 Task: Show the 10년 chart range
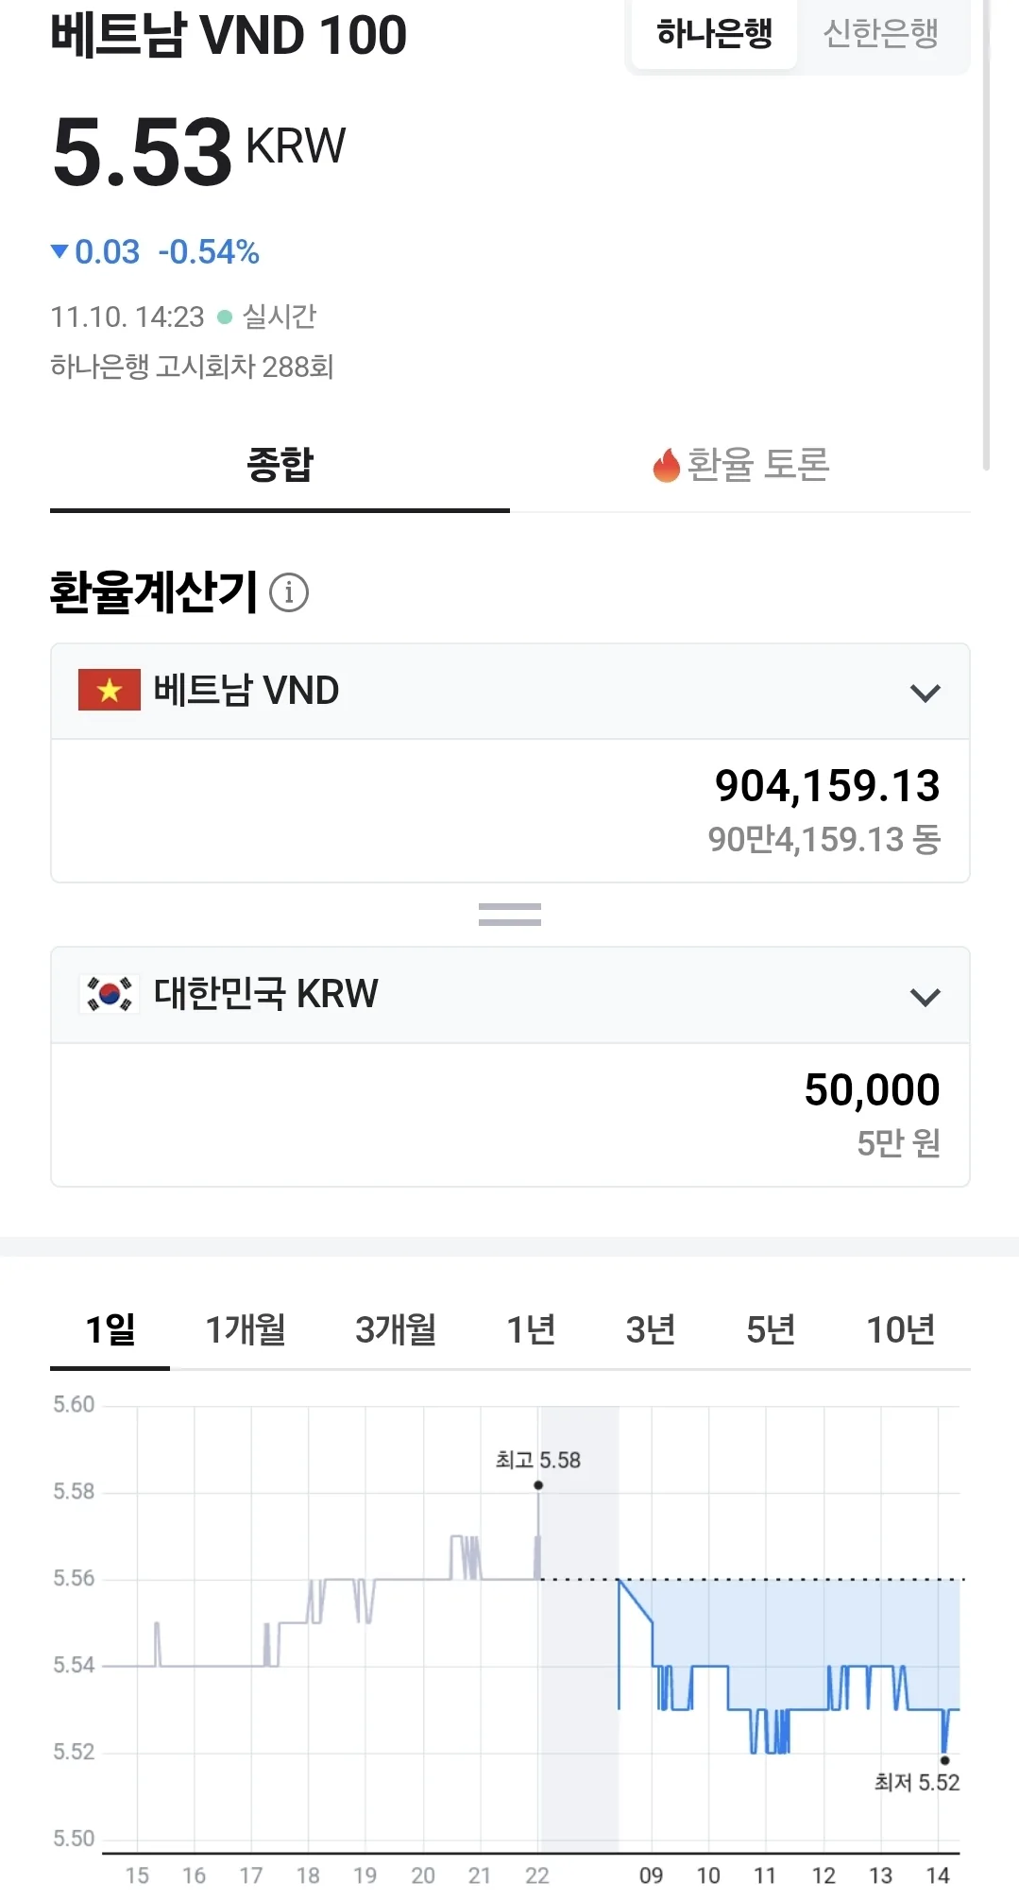pyautogui.click(x=901, y=1329)
